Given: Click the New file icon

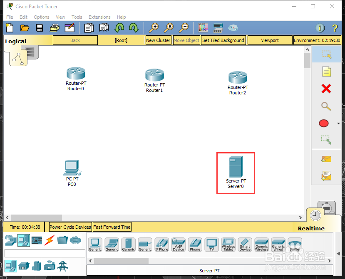Looking at the screenshot, I should click(10, 28).
